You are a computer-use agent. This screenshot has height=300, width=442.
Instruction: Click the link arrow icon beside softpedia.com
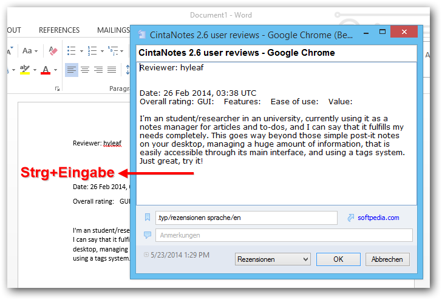tap(351, 218)
